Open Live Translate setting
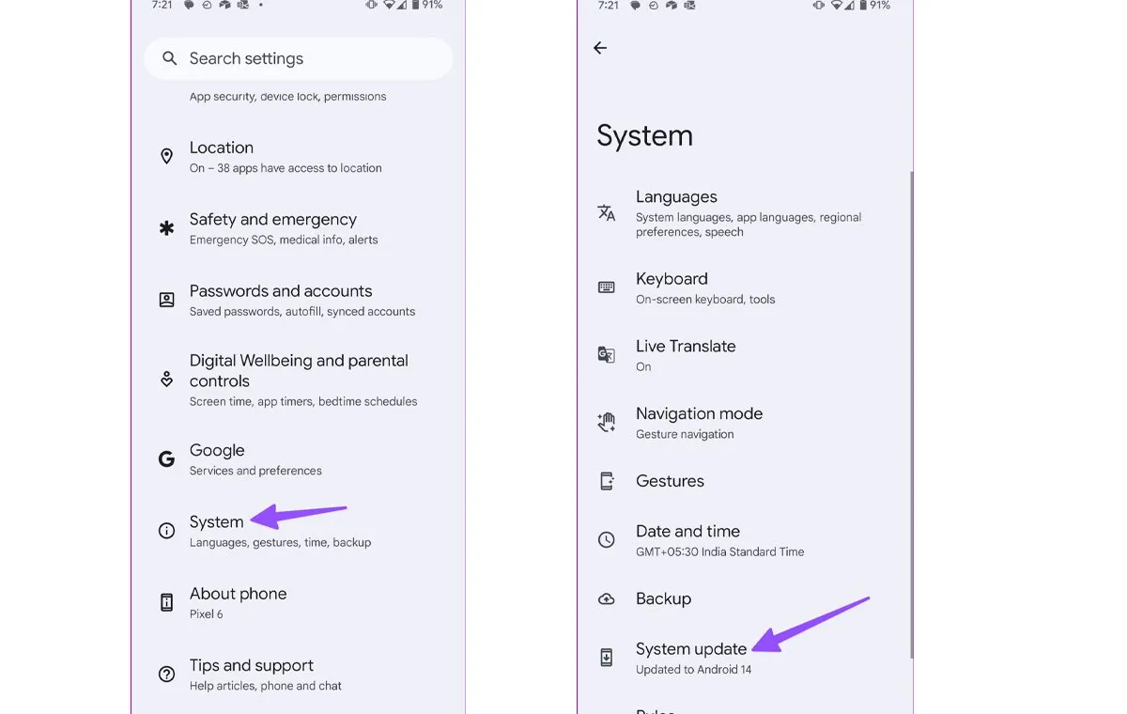Viewport: 1127px width, 714px height. point(686,355)
